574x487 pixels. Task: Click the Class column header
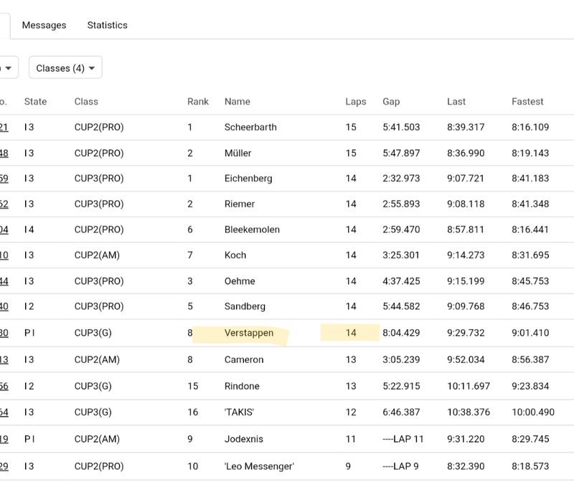pyautogui.click(x=86, y=102)
